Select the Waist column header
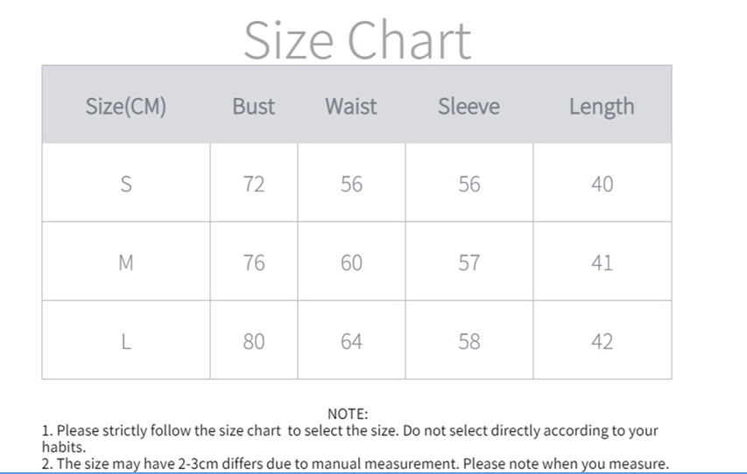Image resolution: width=747 pixels, height=474 pixels. (351, 107)
